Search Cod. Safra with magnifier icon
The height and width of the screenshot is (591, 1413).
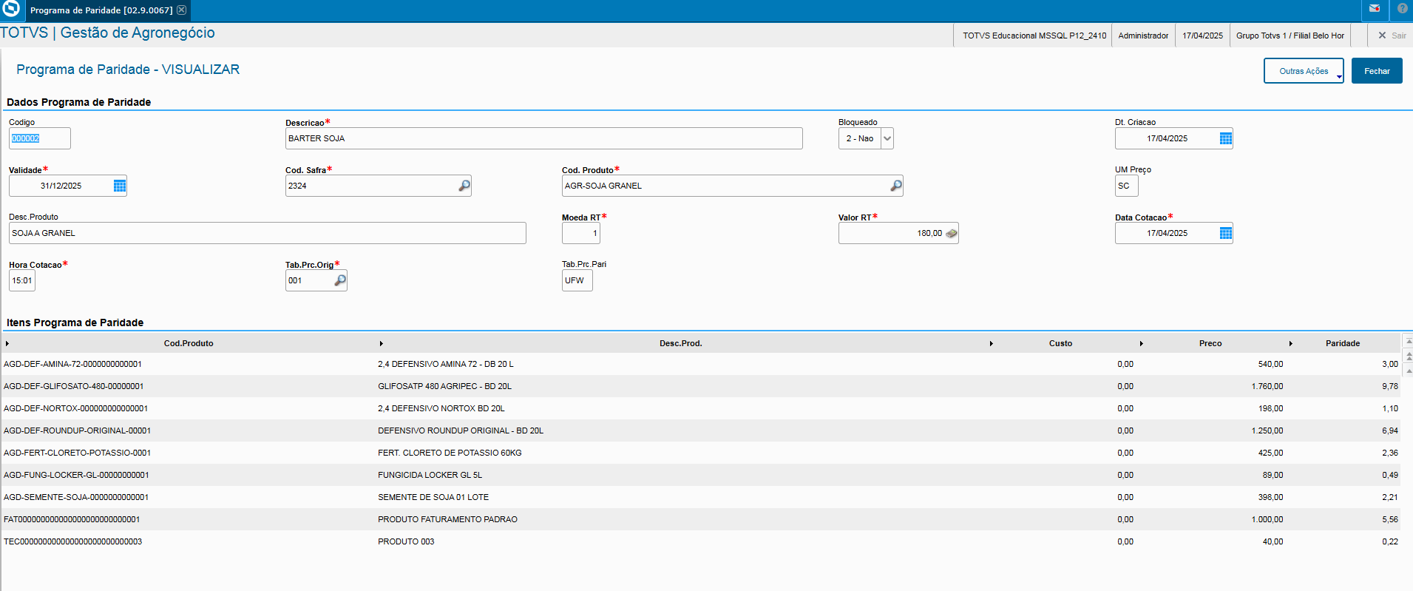464,186
